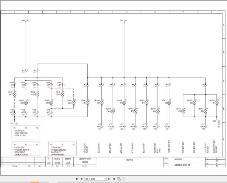Click the document number 981161008

click(178, 159)
